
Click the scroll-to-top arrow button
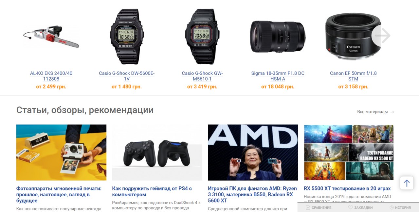point(407,183)
